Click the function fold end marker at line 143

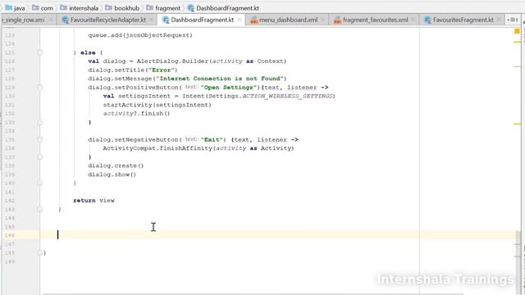[x=40, y=209]
